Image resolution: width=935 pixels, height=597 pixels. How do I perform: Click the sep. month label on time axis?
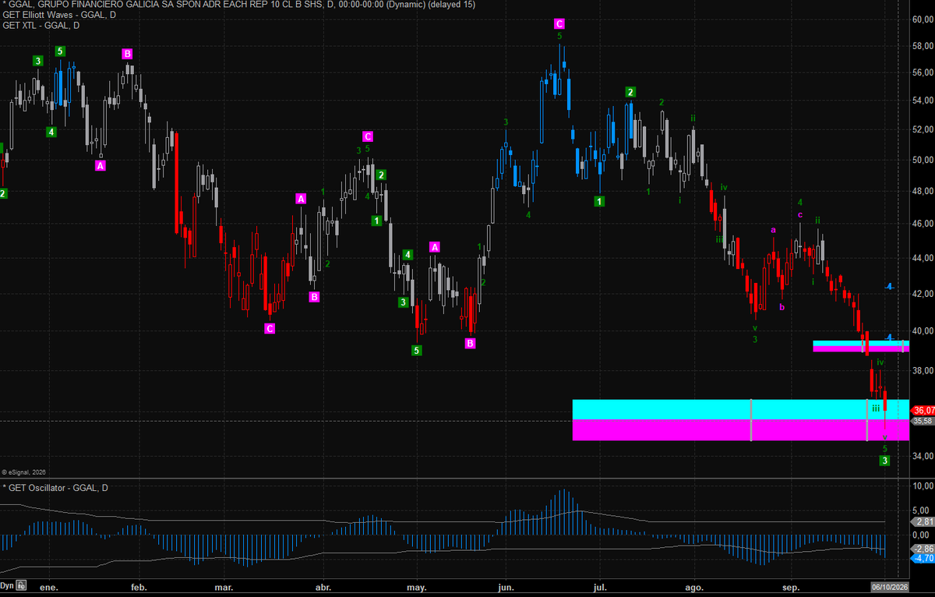click(x=791, y=586)
